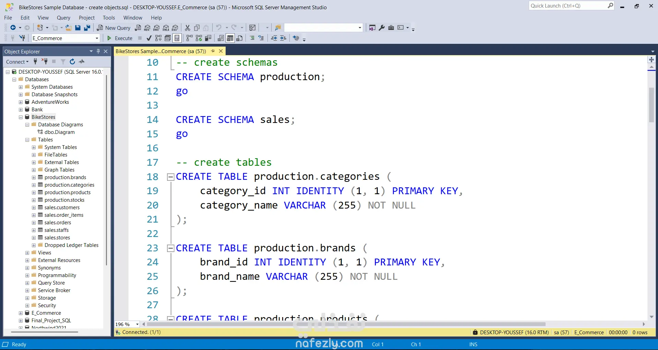Viewport: 658px width, 350px height.
Task: Open an Analysis Services MDX query
Action: tap(147, 28)
